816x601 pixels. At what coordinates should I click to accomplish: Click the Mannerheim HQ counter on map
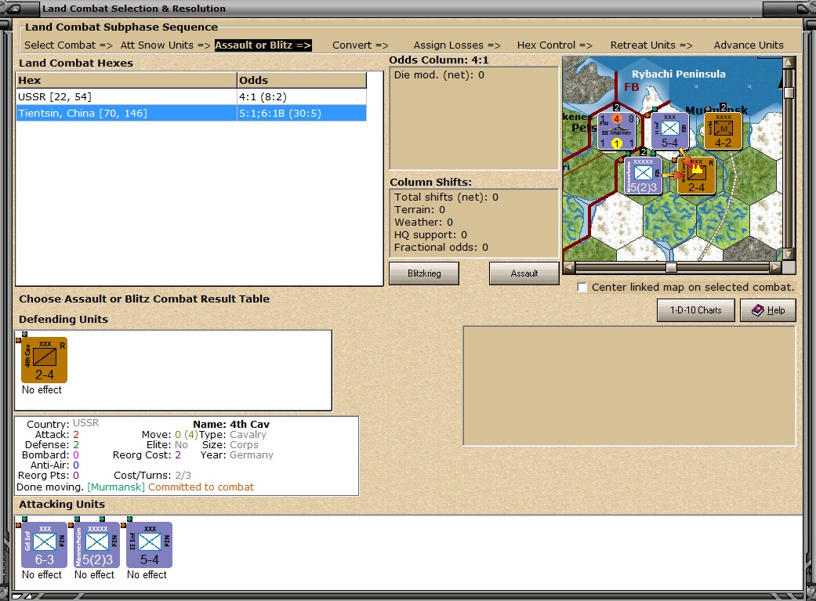[644, 176]
